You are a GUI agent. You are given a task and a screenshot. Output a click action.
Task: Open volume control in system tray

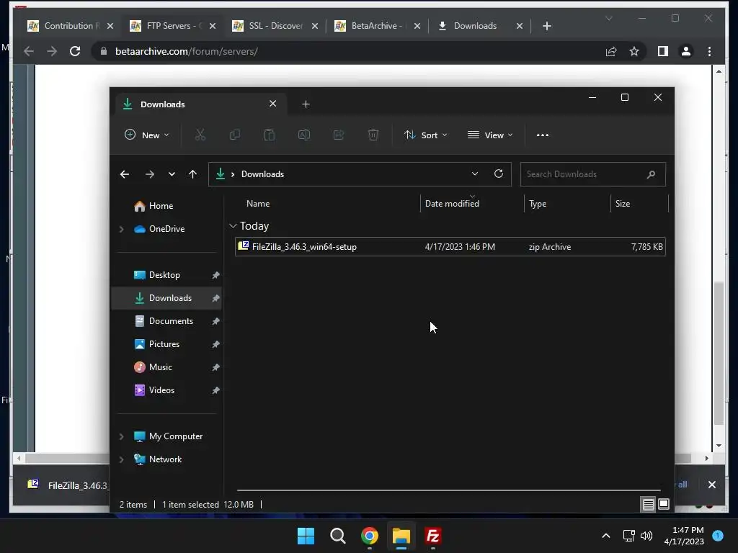click(646, 536)
